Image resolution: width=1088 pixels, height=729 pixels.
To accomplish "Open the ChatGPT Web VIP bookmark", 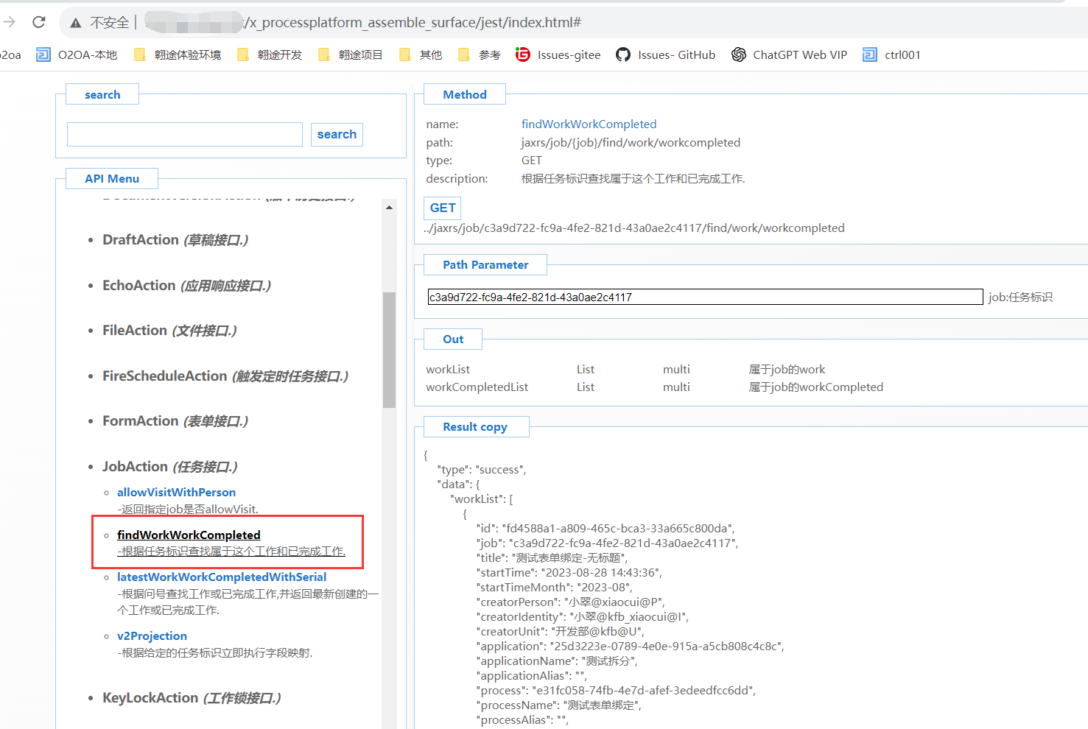I will click(789, 54).
